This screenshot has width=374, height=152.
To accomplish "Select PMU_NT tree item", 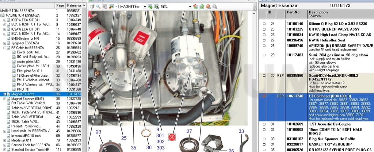I will click(23, 89).
